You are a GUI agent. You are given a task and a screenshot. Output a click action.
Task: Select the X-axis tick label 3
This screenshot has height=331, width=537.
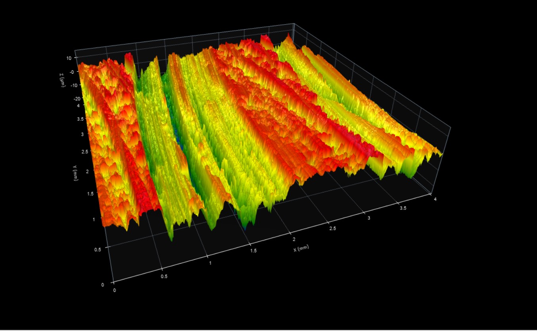point(369,218)
